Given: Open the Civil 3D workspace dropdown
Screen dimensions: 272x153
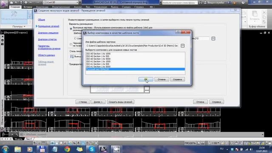Looking at the screenshot, I should point(61,3).
